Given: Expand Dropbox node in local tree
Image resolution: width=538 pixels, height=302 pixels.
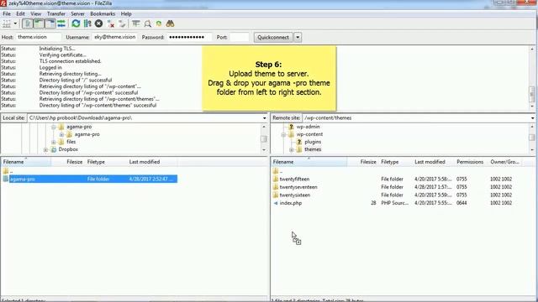Looking at the screenshot, I should pyautogui.click(x=45, y=149).
